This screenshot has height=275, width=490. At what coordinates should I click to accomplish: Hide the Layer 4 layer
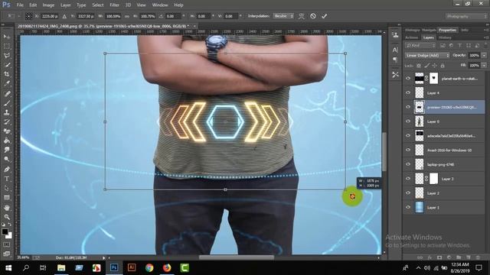point(408,92)
